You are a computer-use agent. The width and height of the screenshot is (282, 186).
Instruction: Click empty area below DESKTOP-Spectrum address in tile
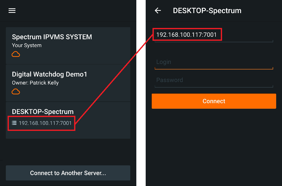68,134
